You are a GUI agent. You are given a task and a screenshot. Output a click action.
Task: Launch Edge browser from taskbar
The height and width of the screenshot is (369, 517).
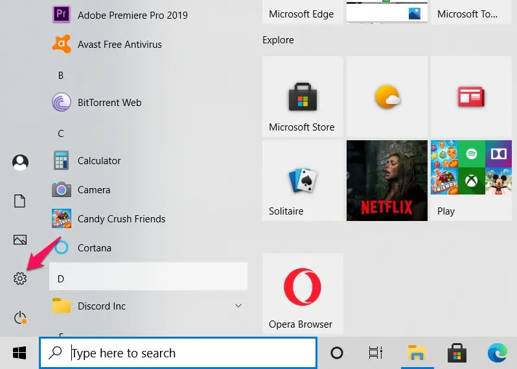coord(498,353)
